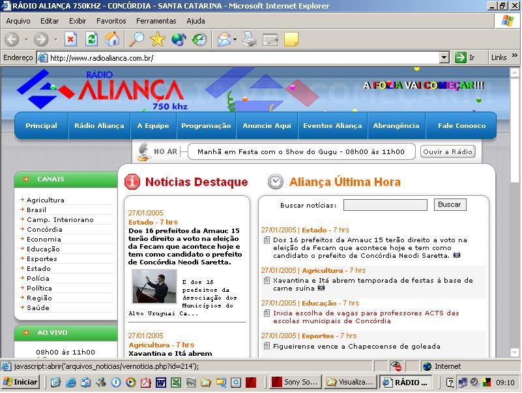The width and height of the screenshot is (522, 393).
Task: Open the Ferramentas menu
Action: [156, 21]
